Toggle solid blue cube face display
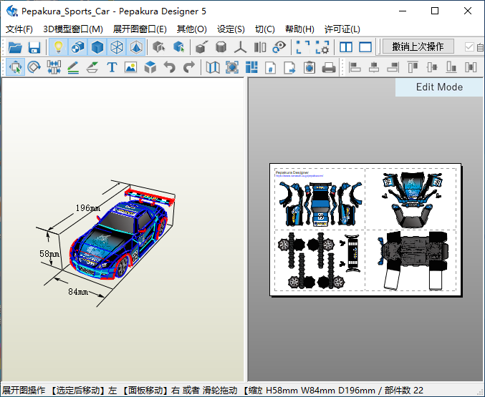 pos(97,47)
